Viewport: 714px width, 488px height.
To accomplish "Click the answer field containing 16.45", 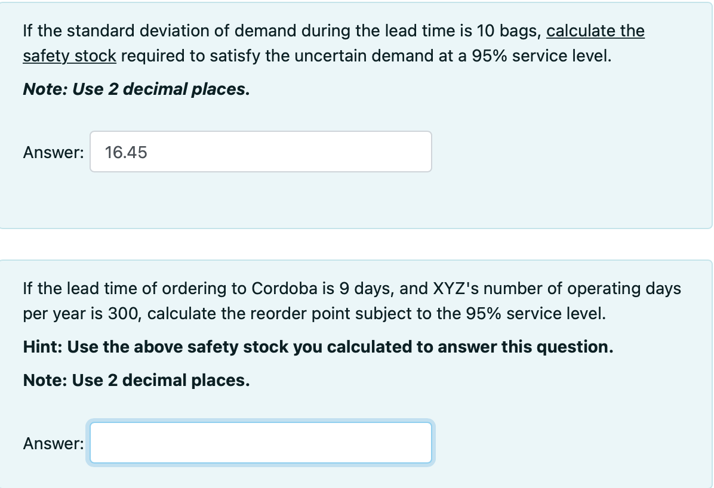I will click(260, 152).
